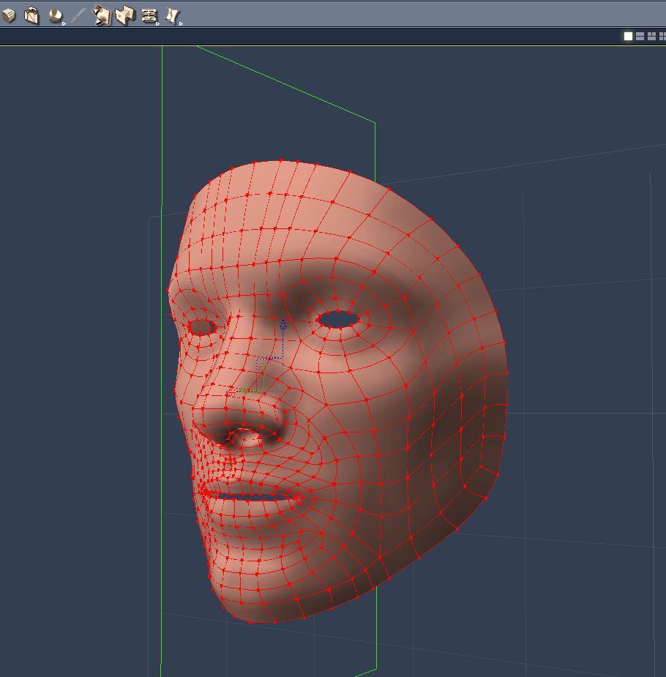666x677 pixels.
Task: Open flyout arrow beside the bridge tool
Action: pos(158,23)
